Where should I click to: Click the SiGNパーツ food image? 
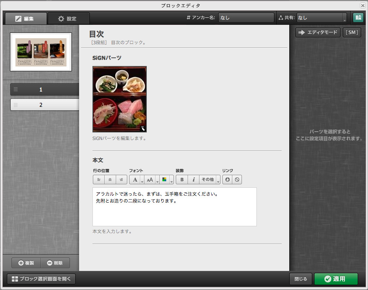pos(120,99)
